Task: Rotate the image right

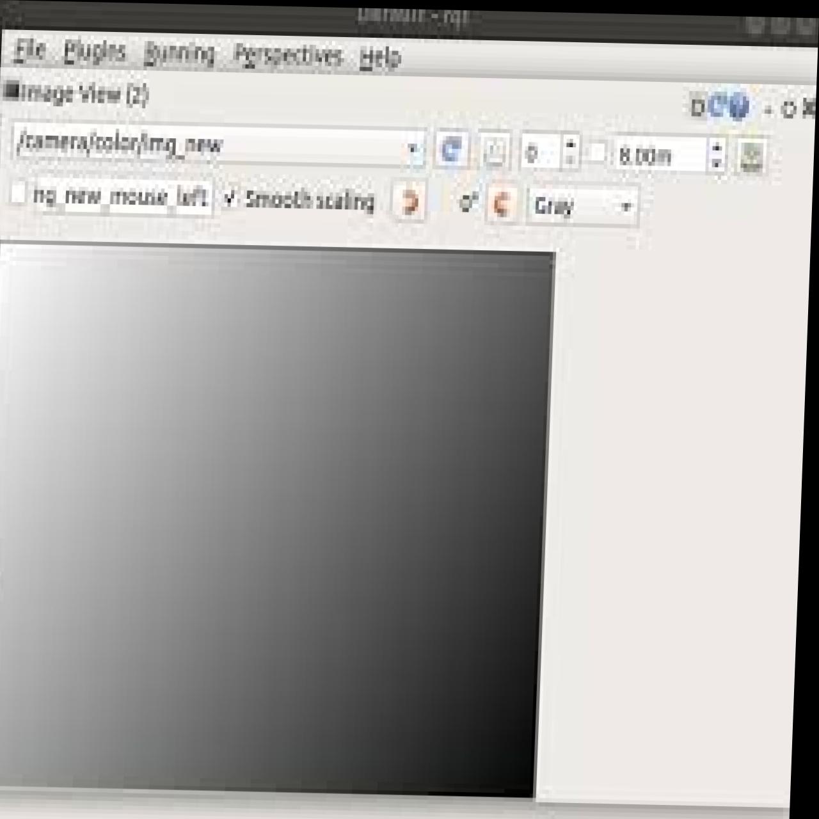Action: (x=502, y=205)
